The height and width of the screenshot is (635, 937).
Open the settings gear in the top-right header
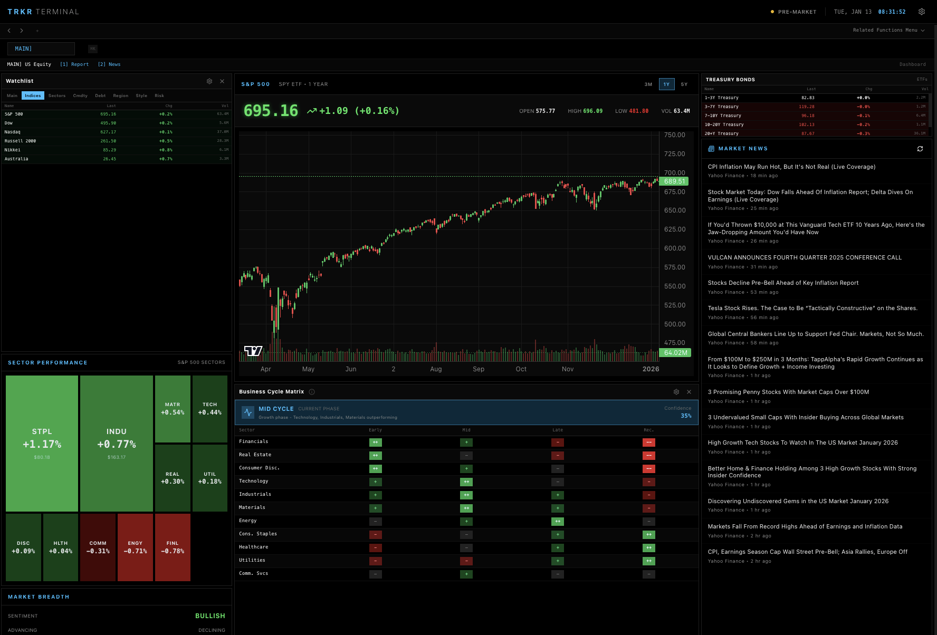point(921,11)
